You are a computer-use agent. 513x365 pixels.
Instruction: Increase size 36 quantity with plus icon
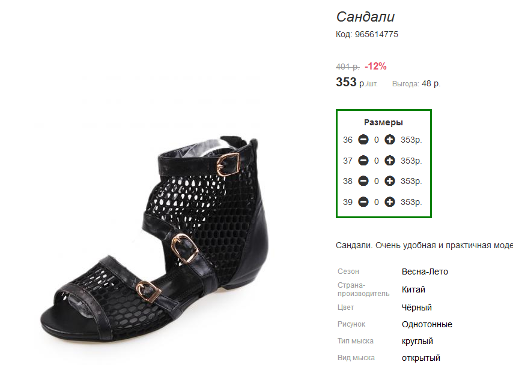(x=390, y=140)
